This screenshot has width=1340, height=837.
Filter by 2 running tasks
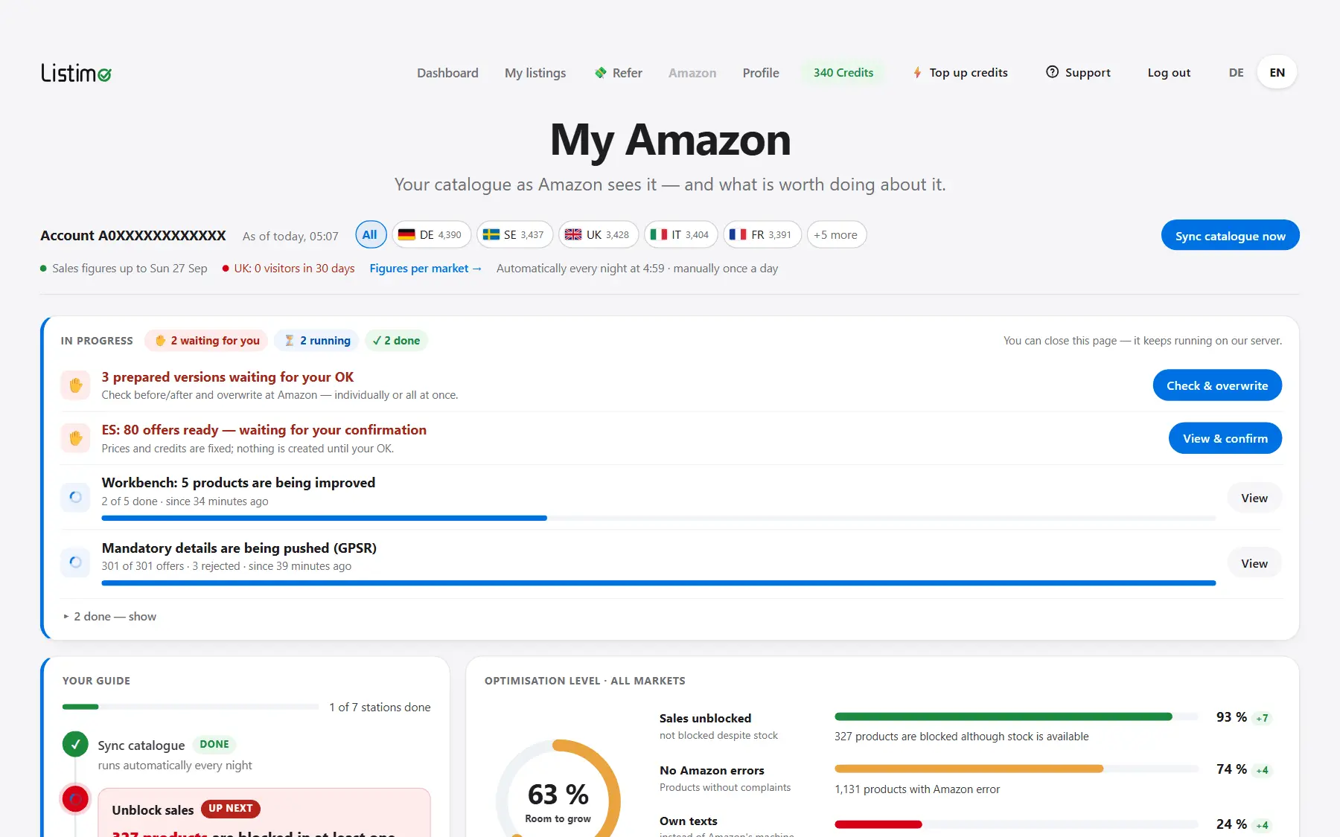point(316,341)
